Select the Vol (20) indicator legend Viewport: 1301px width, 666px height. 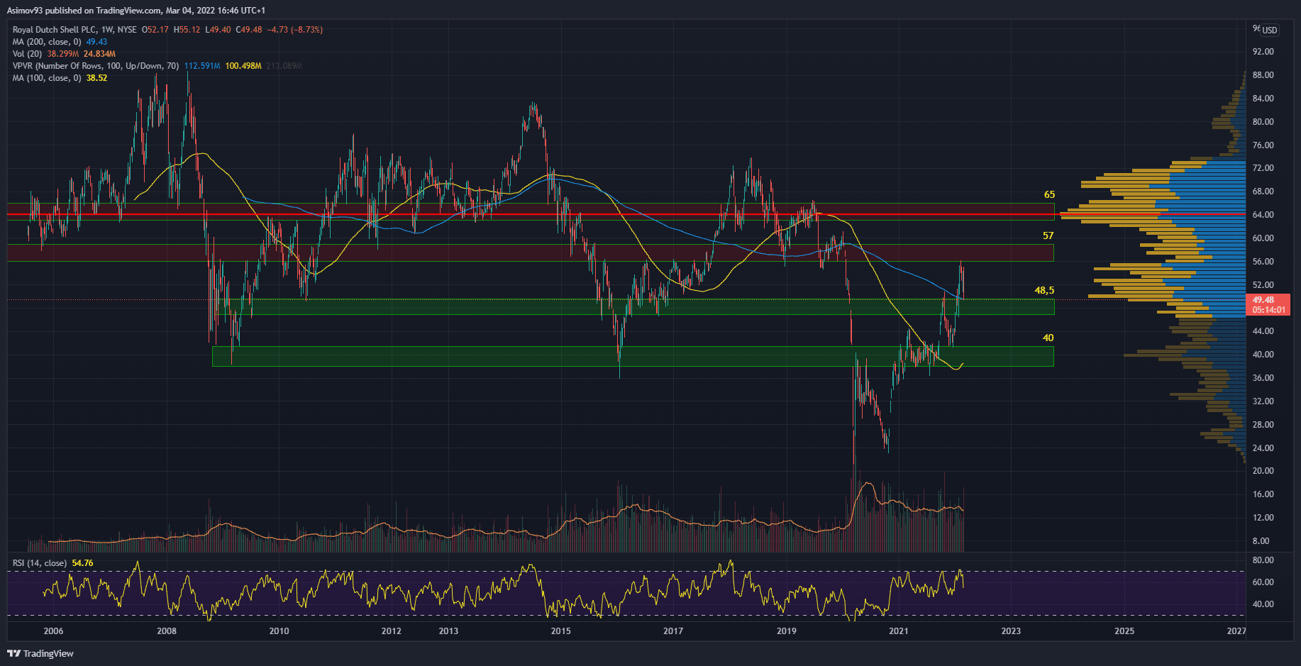(x=27, y=54)
